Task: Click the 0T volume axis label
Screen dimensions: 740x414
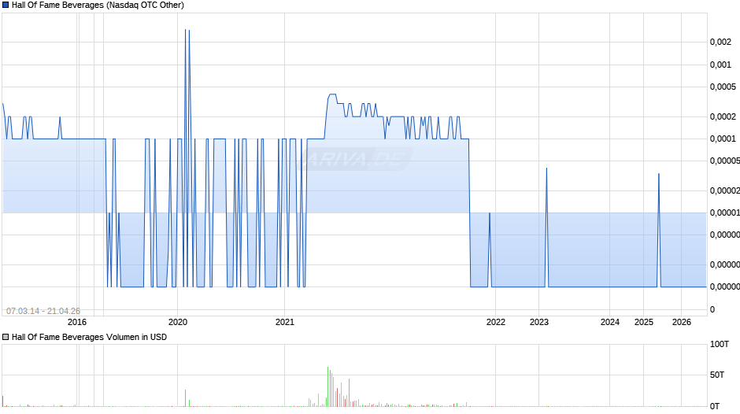Action: pyautogui.click(x=715, y=406)
